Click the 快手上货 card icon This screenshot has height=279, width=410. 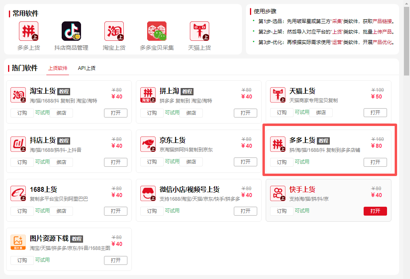click(278, 193)
